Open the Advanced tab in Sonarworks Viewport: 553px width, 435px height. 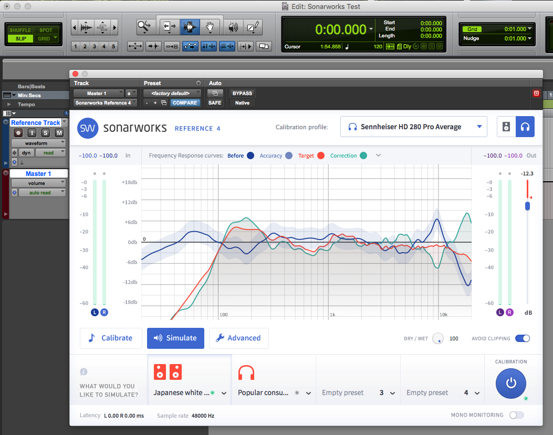(239, 338)
